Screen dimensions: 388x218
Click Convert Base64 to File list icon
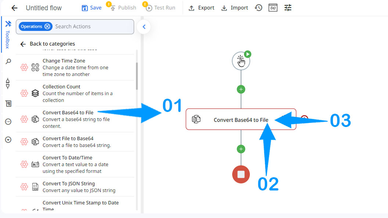(x=35, y=119)
